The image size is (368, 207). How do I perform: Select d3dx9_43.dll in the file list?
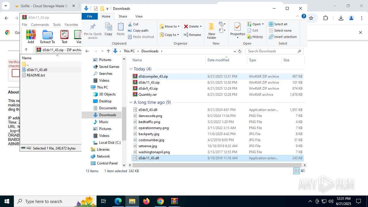tap(218, 110)
